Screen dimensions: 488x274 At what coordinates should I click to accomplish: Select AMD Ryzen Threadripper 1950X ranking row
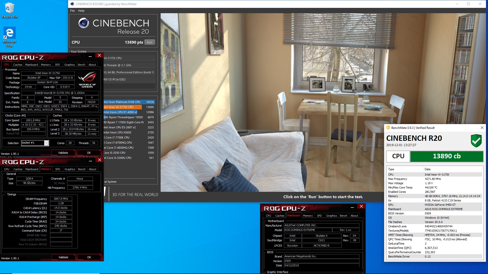[129, 117]
